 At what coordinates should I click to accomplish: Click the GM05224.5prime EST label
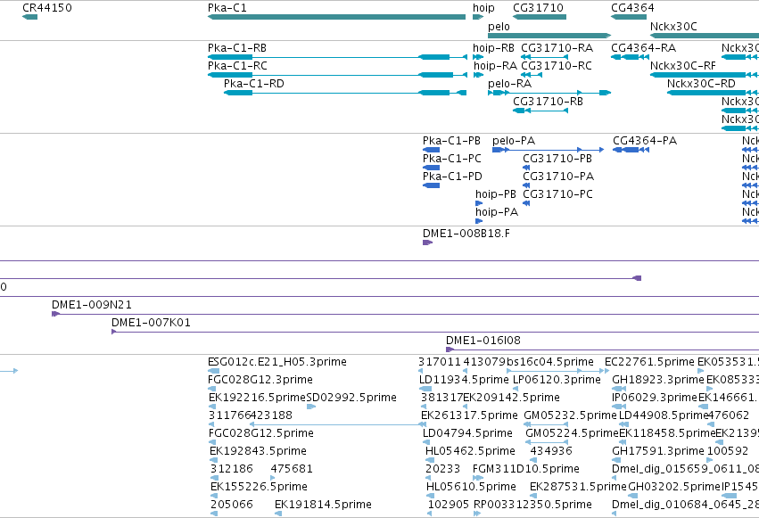[x=573, y=433]
